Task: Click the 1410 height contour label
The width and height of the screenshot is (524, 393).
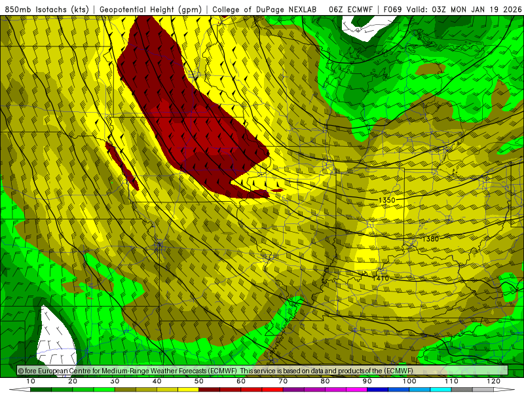Action: (x=381, y=278)
